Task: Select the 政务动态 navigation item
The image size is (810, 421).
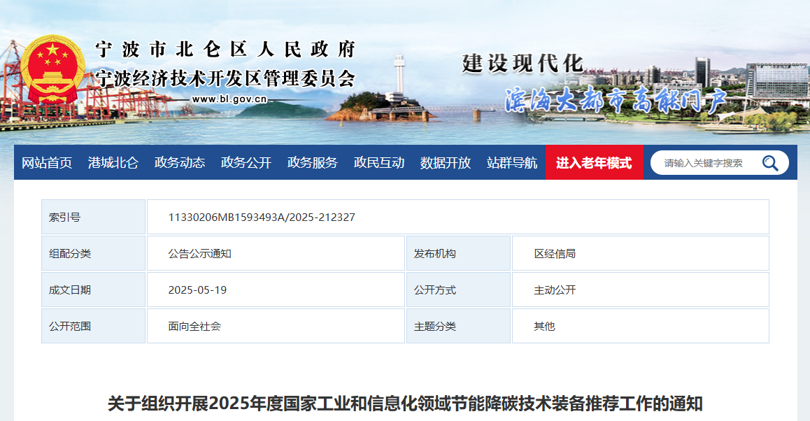Action: pos(178,163)
